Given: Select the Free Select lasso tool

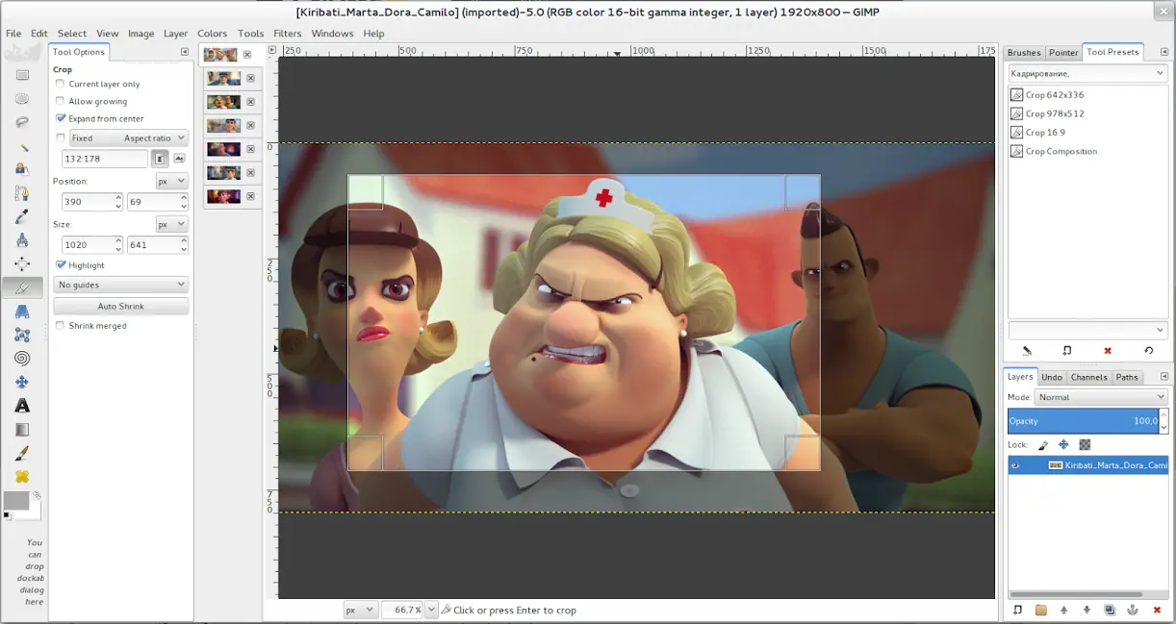Looking at the screenshot, I should [x=22, y=122].
